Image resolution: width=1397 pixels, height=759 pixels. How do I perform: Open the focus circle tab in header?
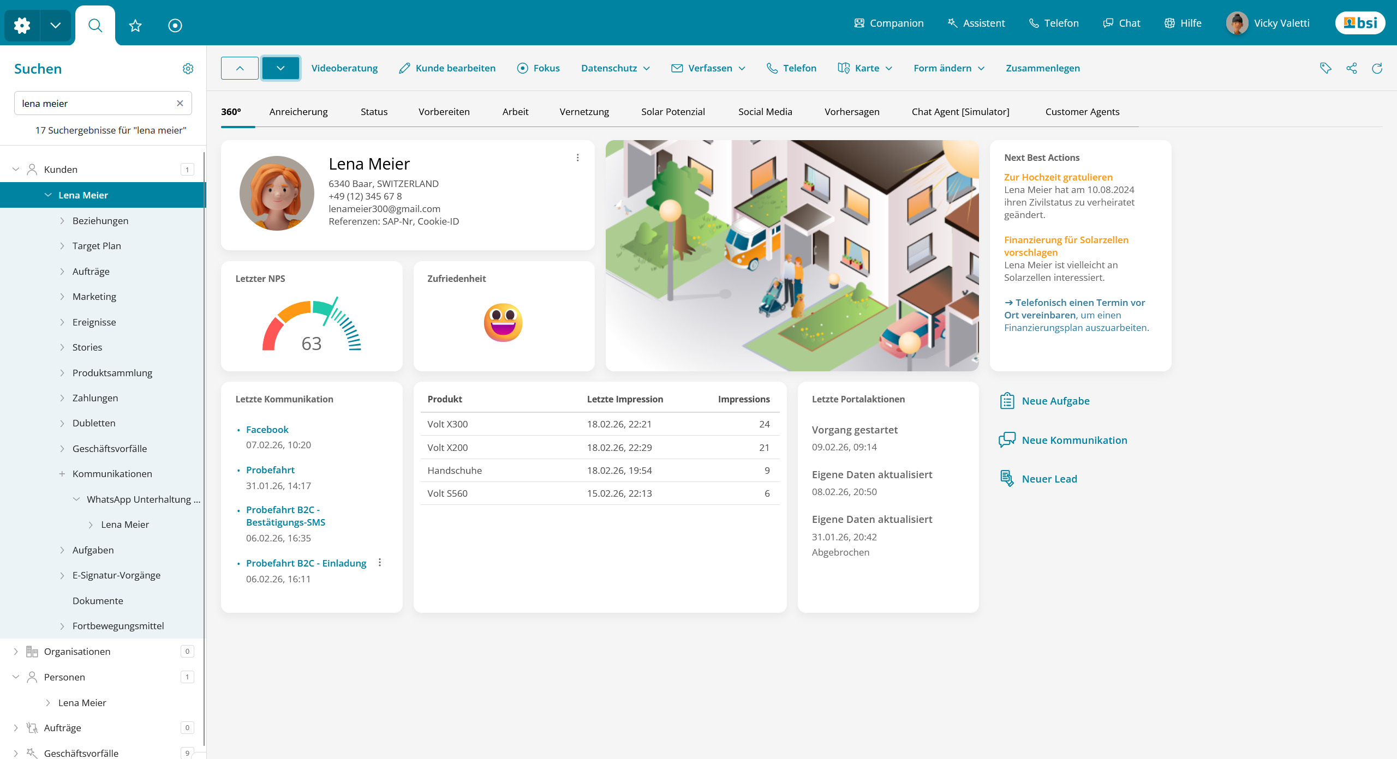pos(175,25)
